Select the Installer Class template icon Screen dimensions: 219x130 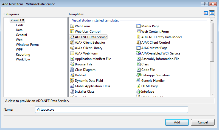click(x=72, y=92)
